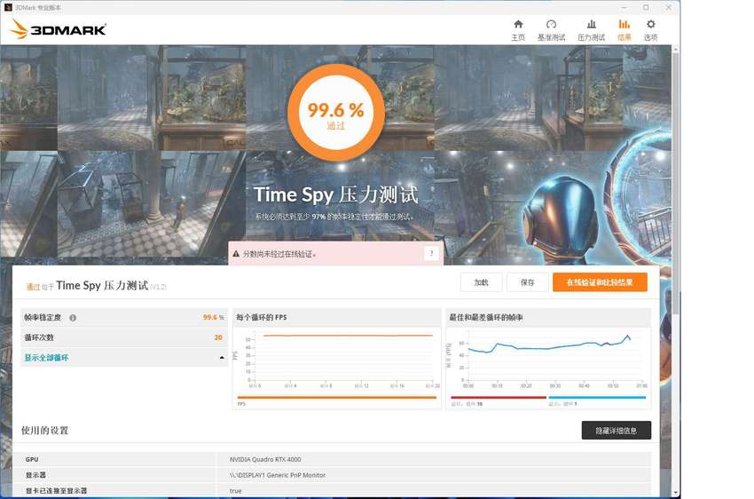Open the Home (主页) tab

pos(518,30)
